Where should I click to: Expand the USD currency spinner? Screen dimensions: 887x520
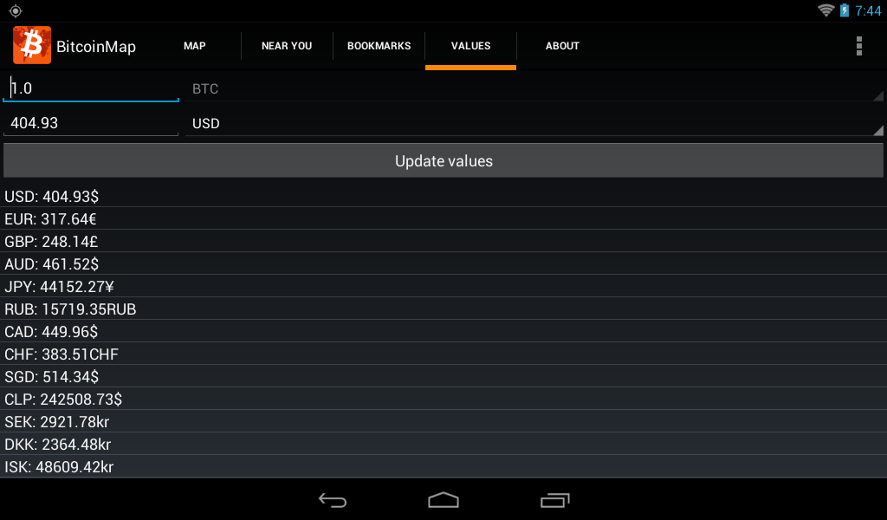[x=534, y=123]
